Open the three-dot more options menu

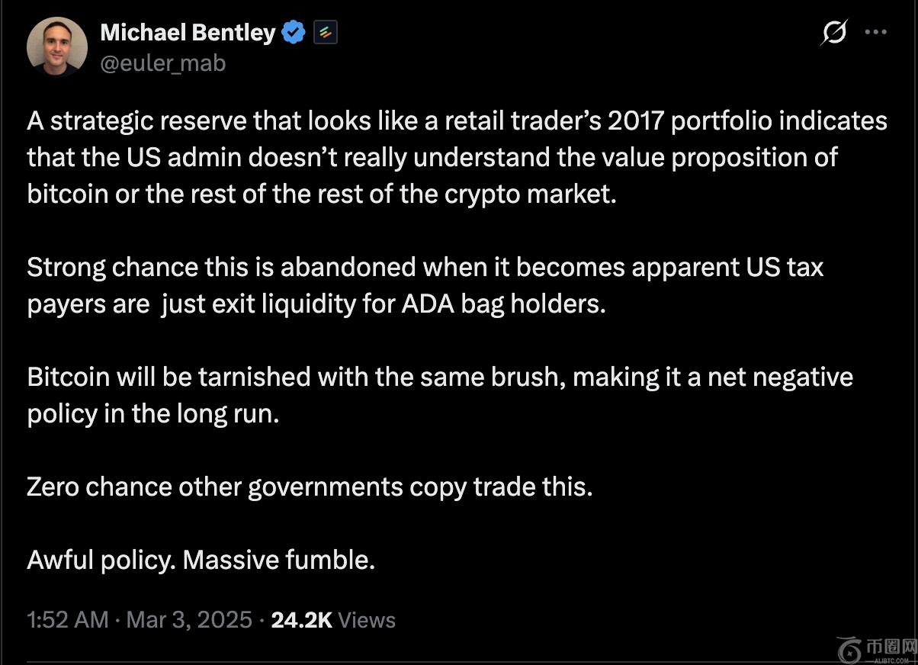pos(875,33)
